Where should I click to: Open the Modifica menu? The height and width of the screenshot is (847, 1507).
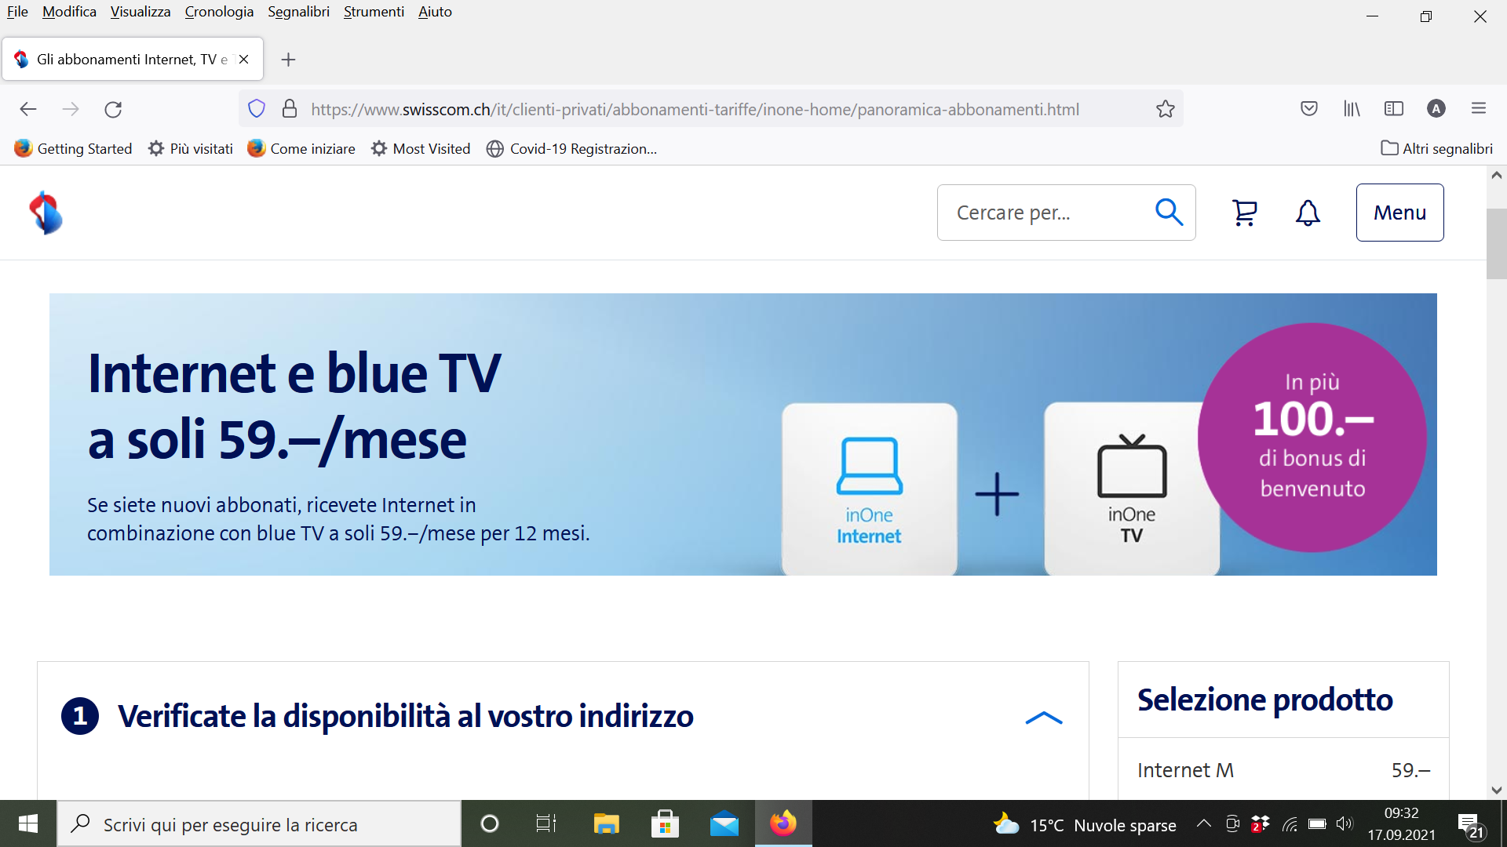coord(69,12)
